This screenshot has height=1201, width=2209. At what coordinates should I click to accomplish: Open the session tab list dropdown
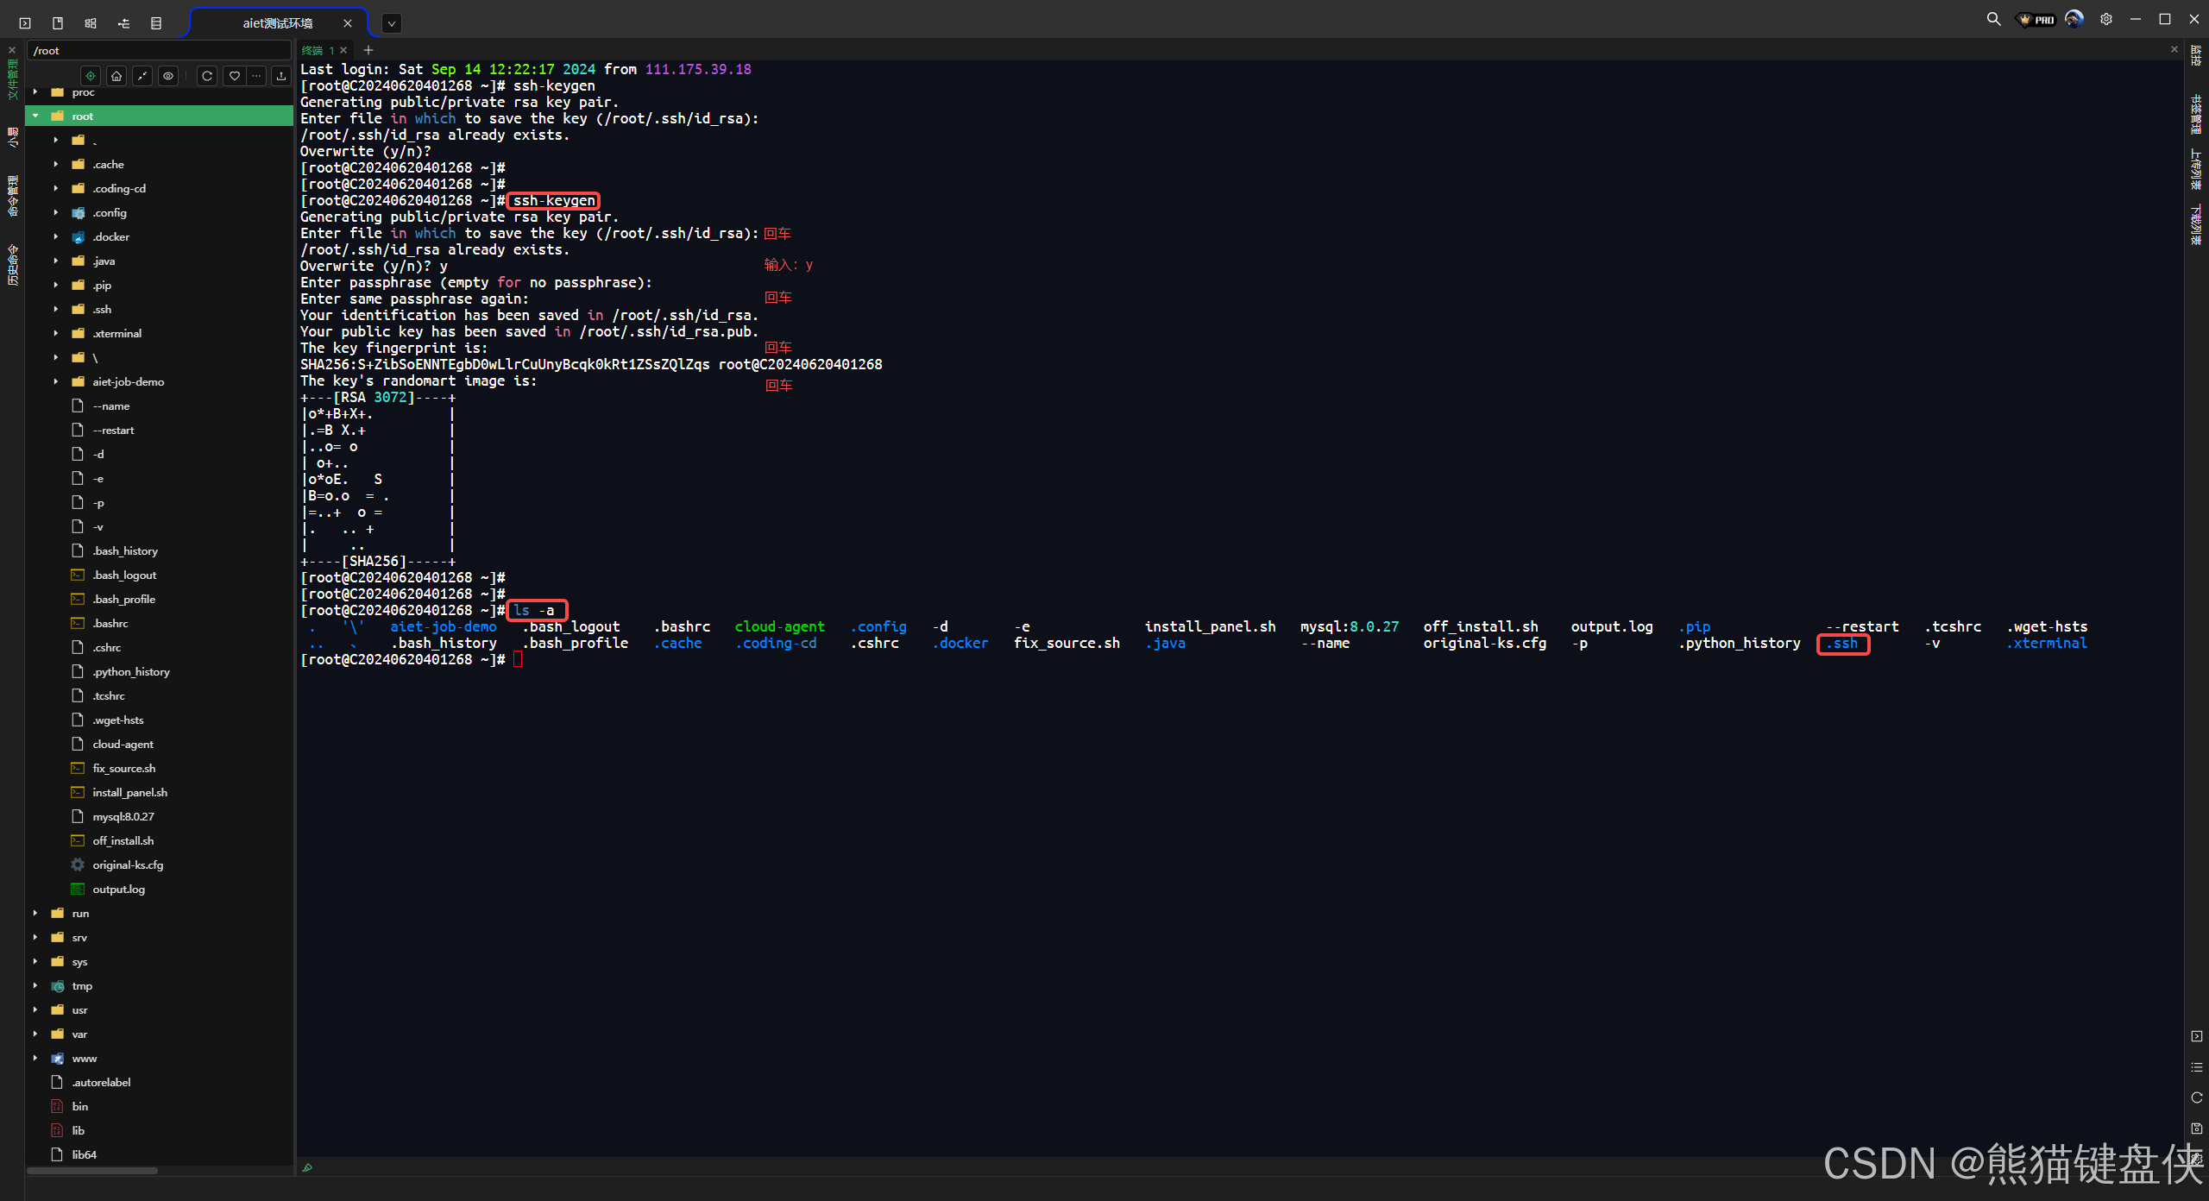392,23
